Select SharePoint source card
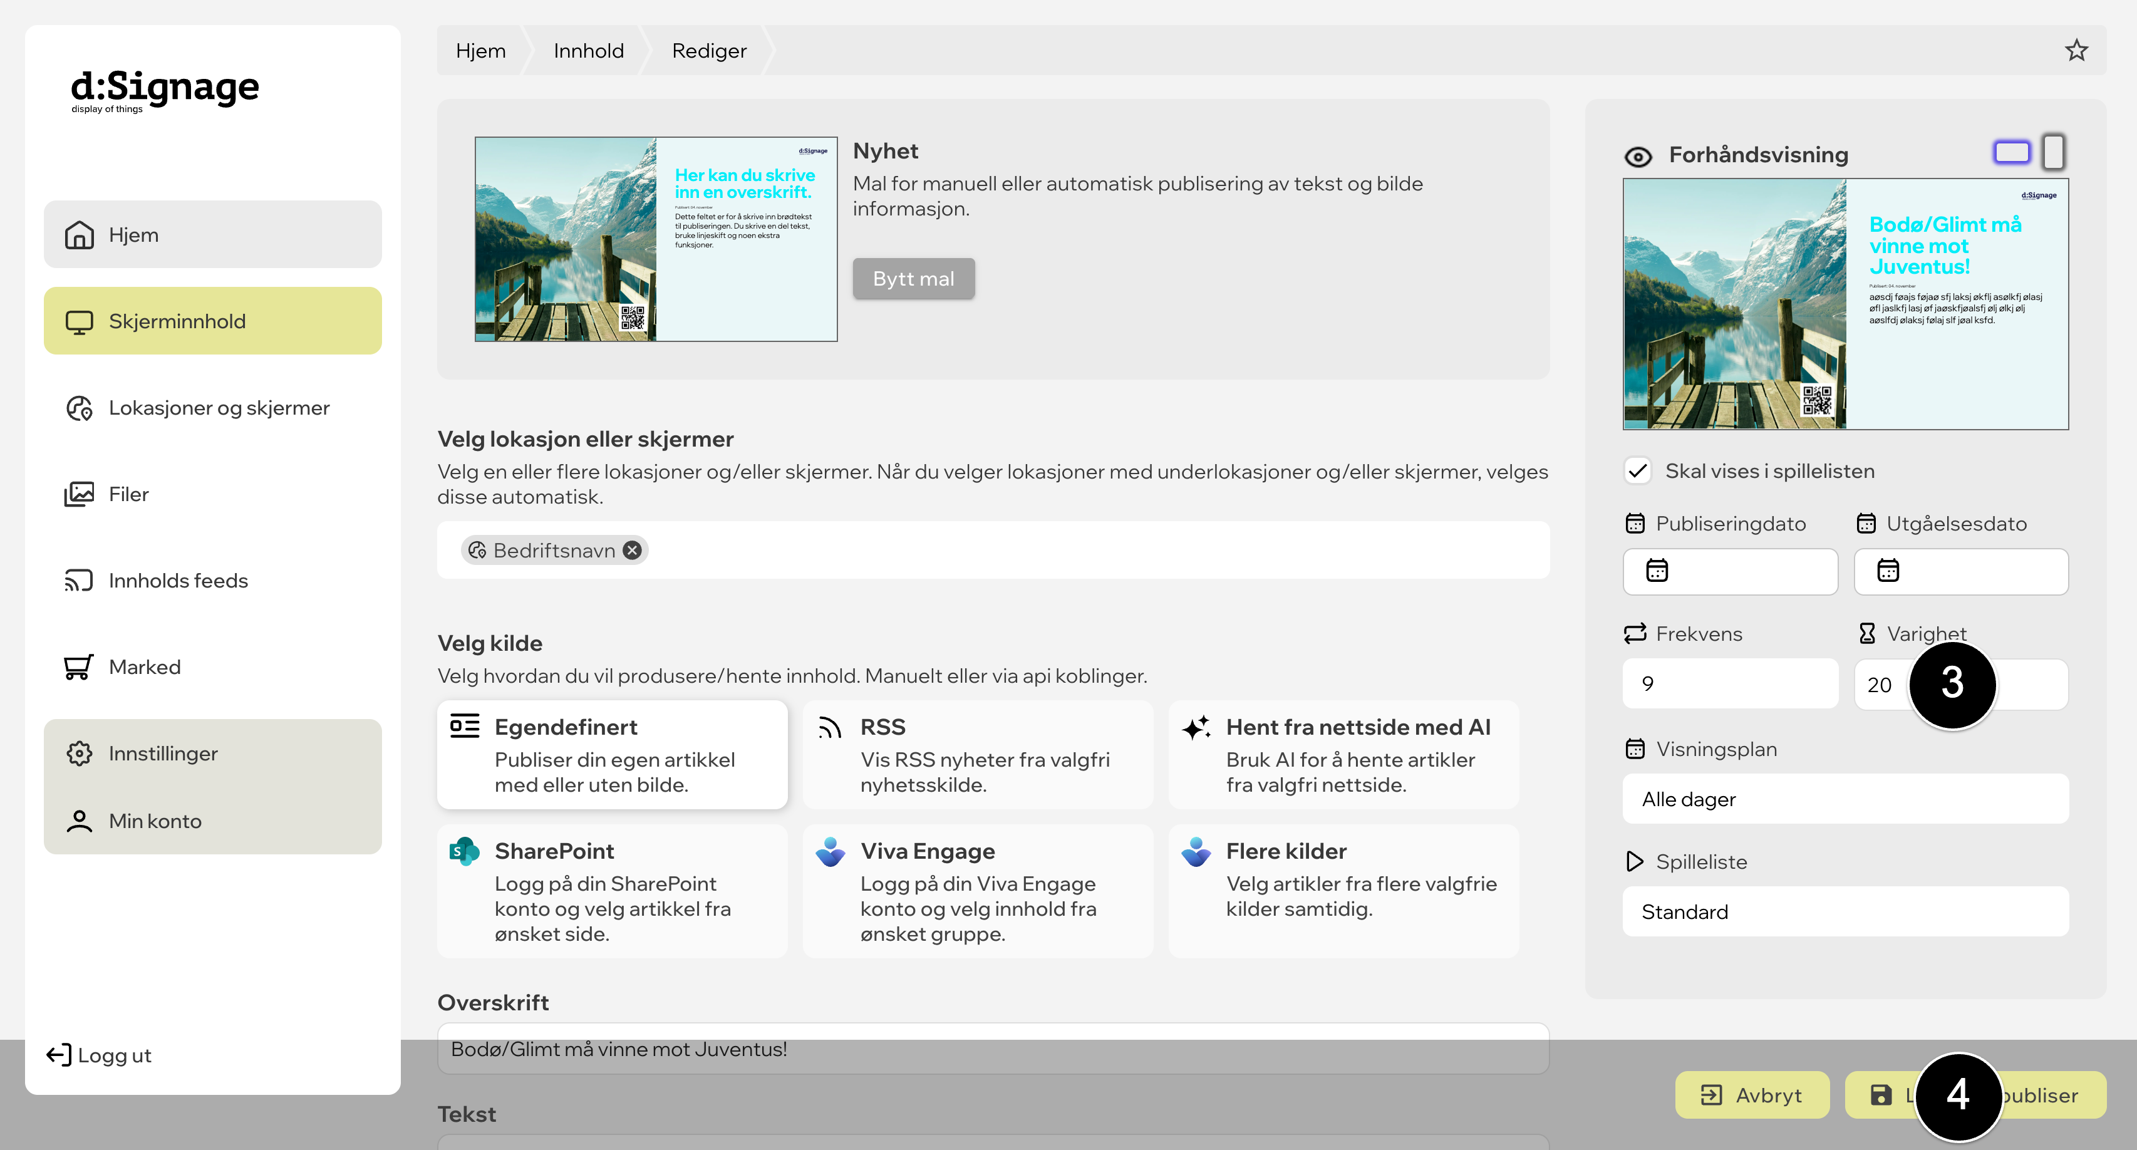2137x1150 pixels. click(613, 892)
